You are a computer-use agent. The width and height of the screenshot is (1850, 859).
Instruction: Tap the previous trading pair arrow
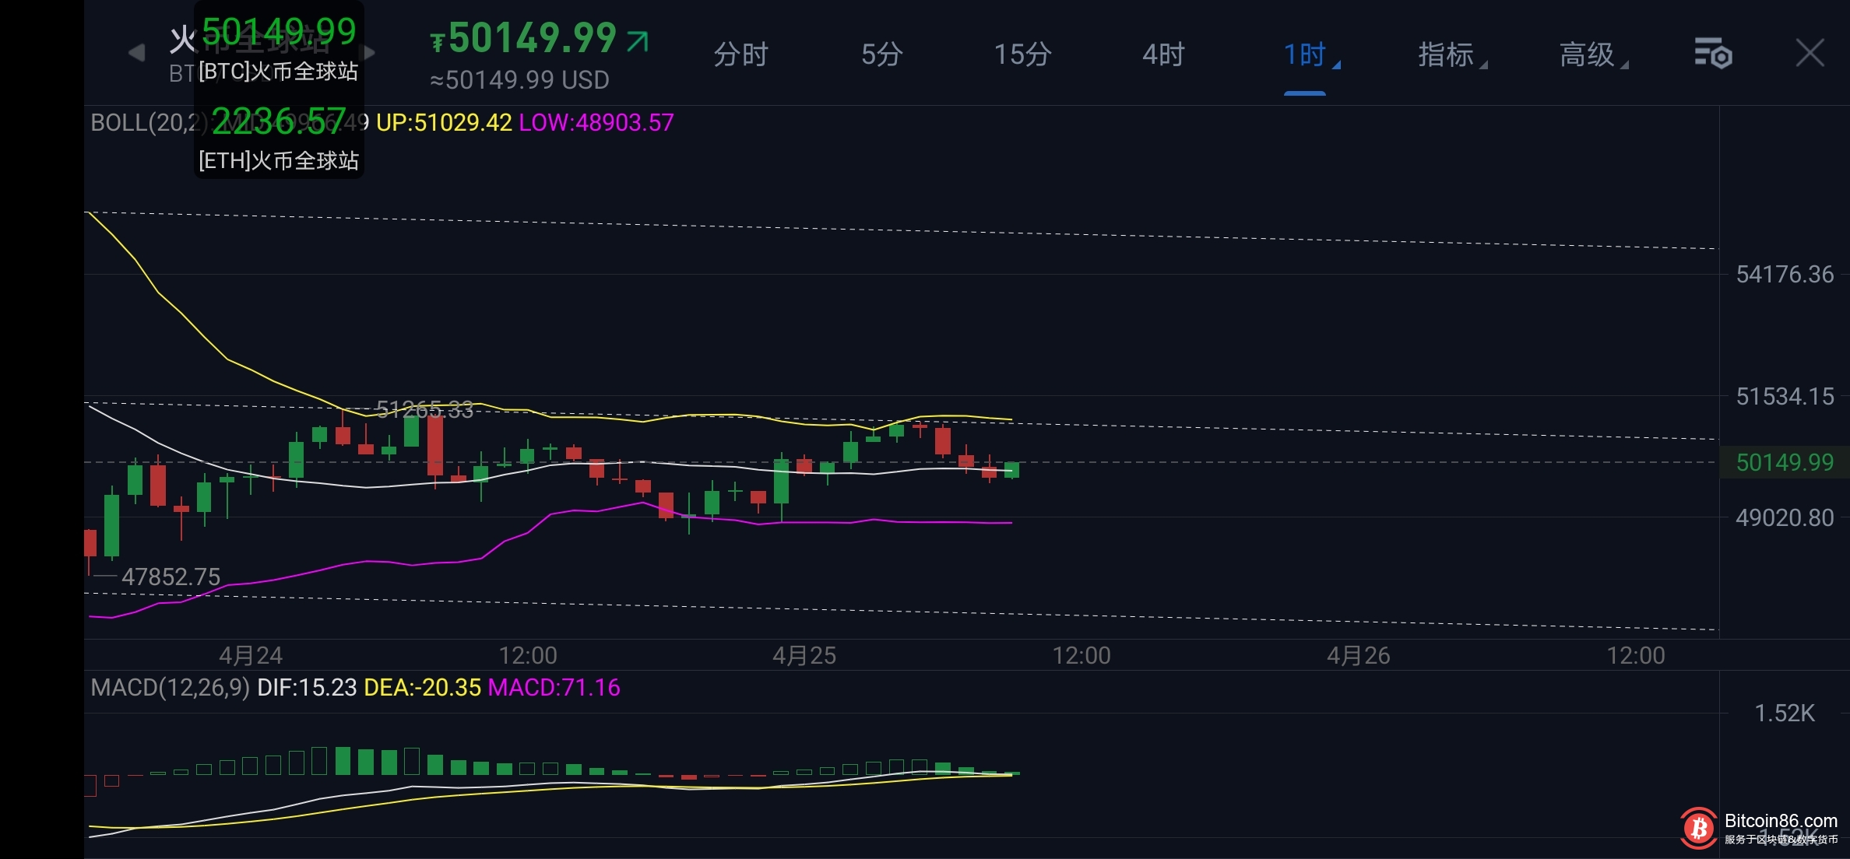[136, 53]
